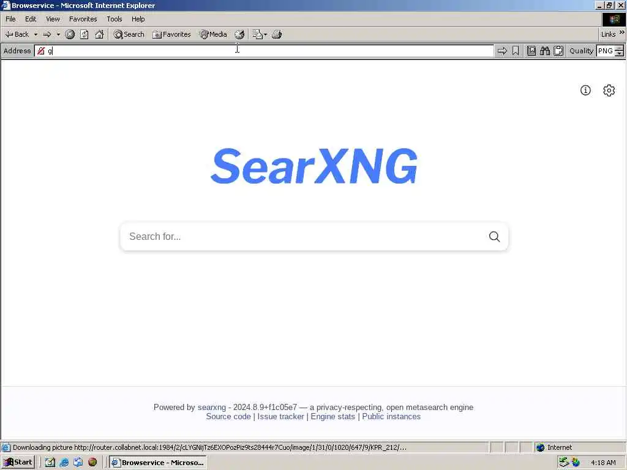Screen dimensions: 627x470
Task: Click the Windows flag throbber icon
Action: 614,19
